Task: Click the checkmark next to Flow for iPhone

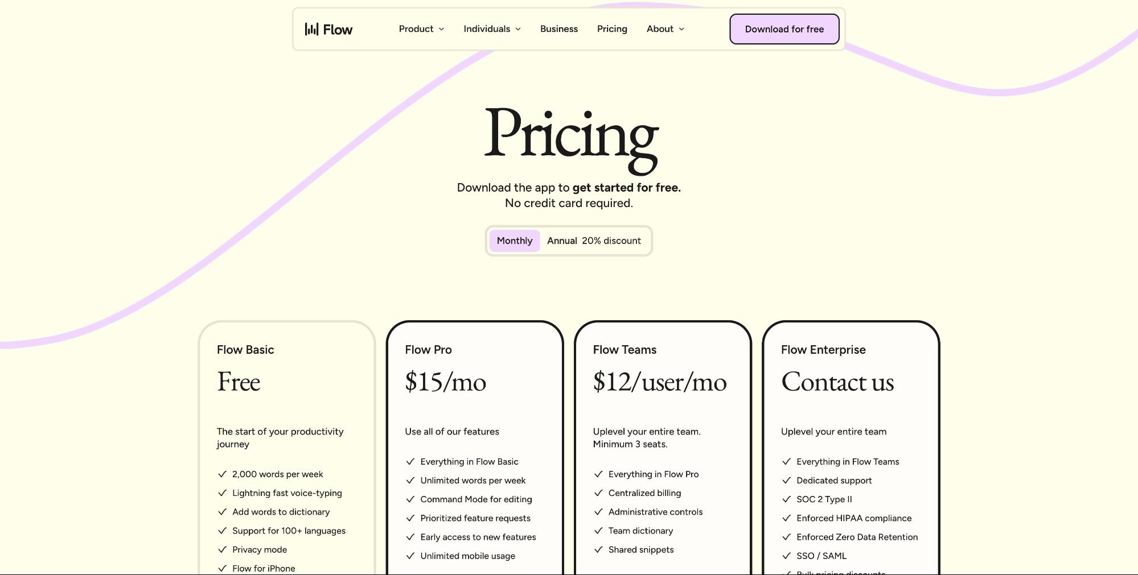Action: pyautogui.click(x=221, y=568)
